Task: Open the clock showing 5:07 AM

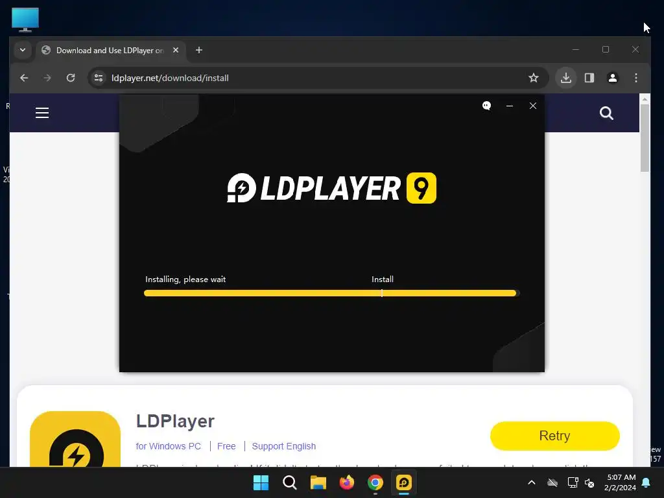Action: [621, 482]
